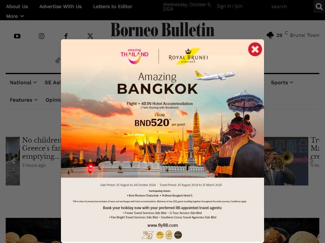Expand the More dropdown in top bar
325x243 pixels.
click(15, 16)
